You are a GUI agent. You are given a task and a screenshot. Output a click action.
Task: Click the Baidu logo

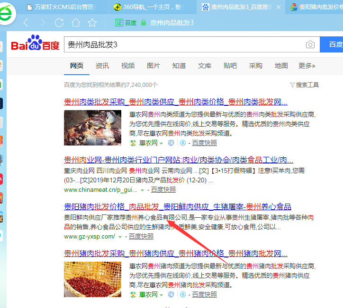coord(35,43)
